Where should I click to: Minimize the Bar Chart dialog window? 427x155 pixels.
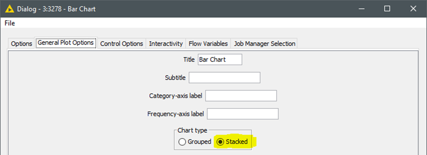361,9
